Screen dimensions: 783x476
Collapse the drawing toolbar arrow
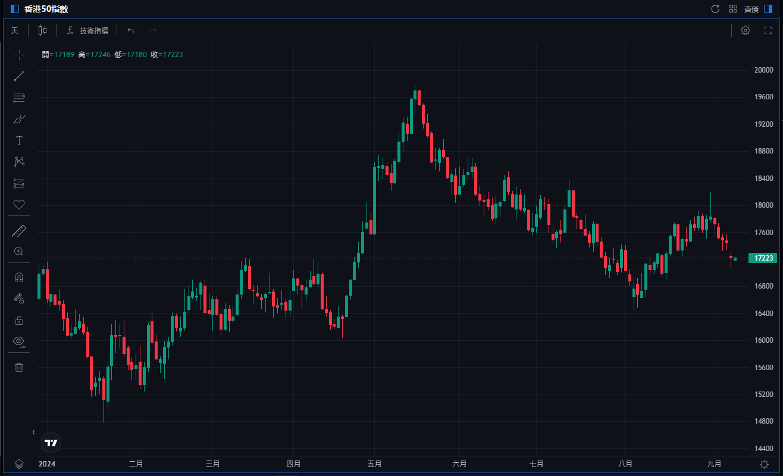[34, 432]
